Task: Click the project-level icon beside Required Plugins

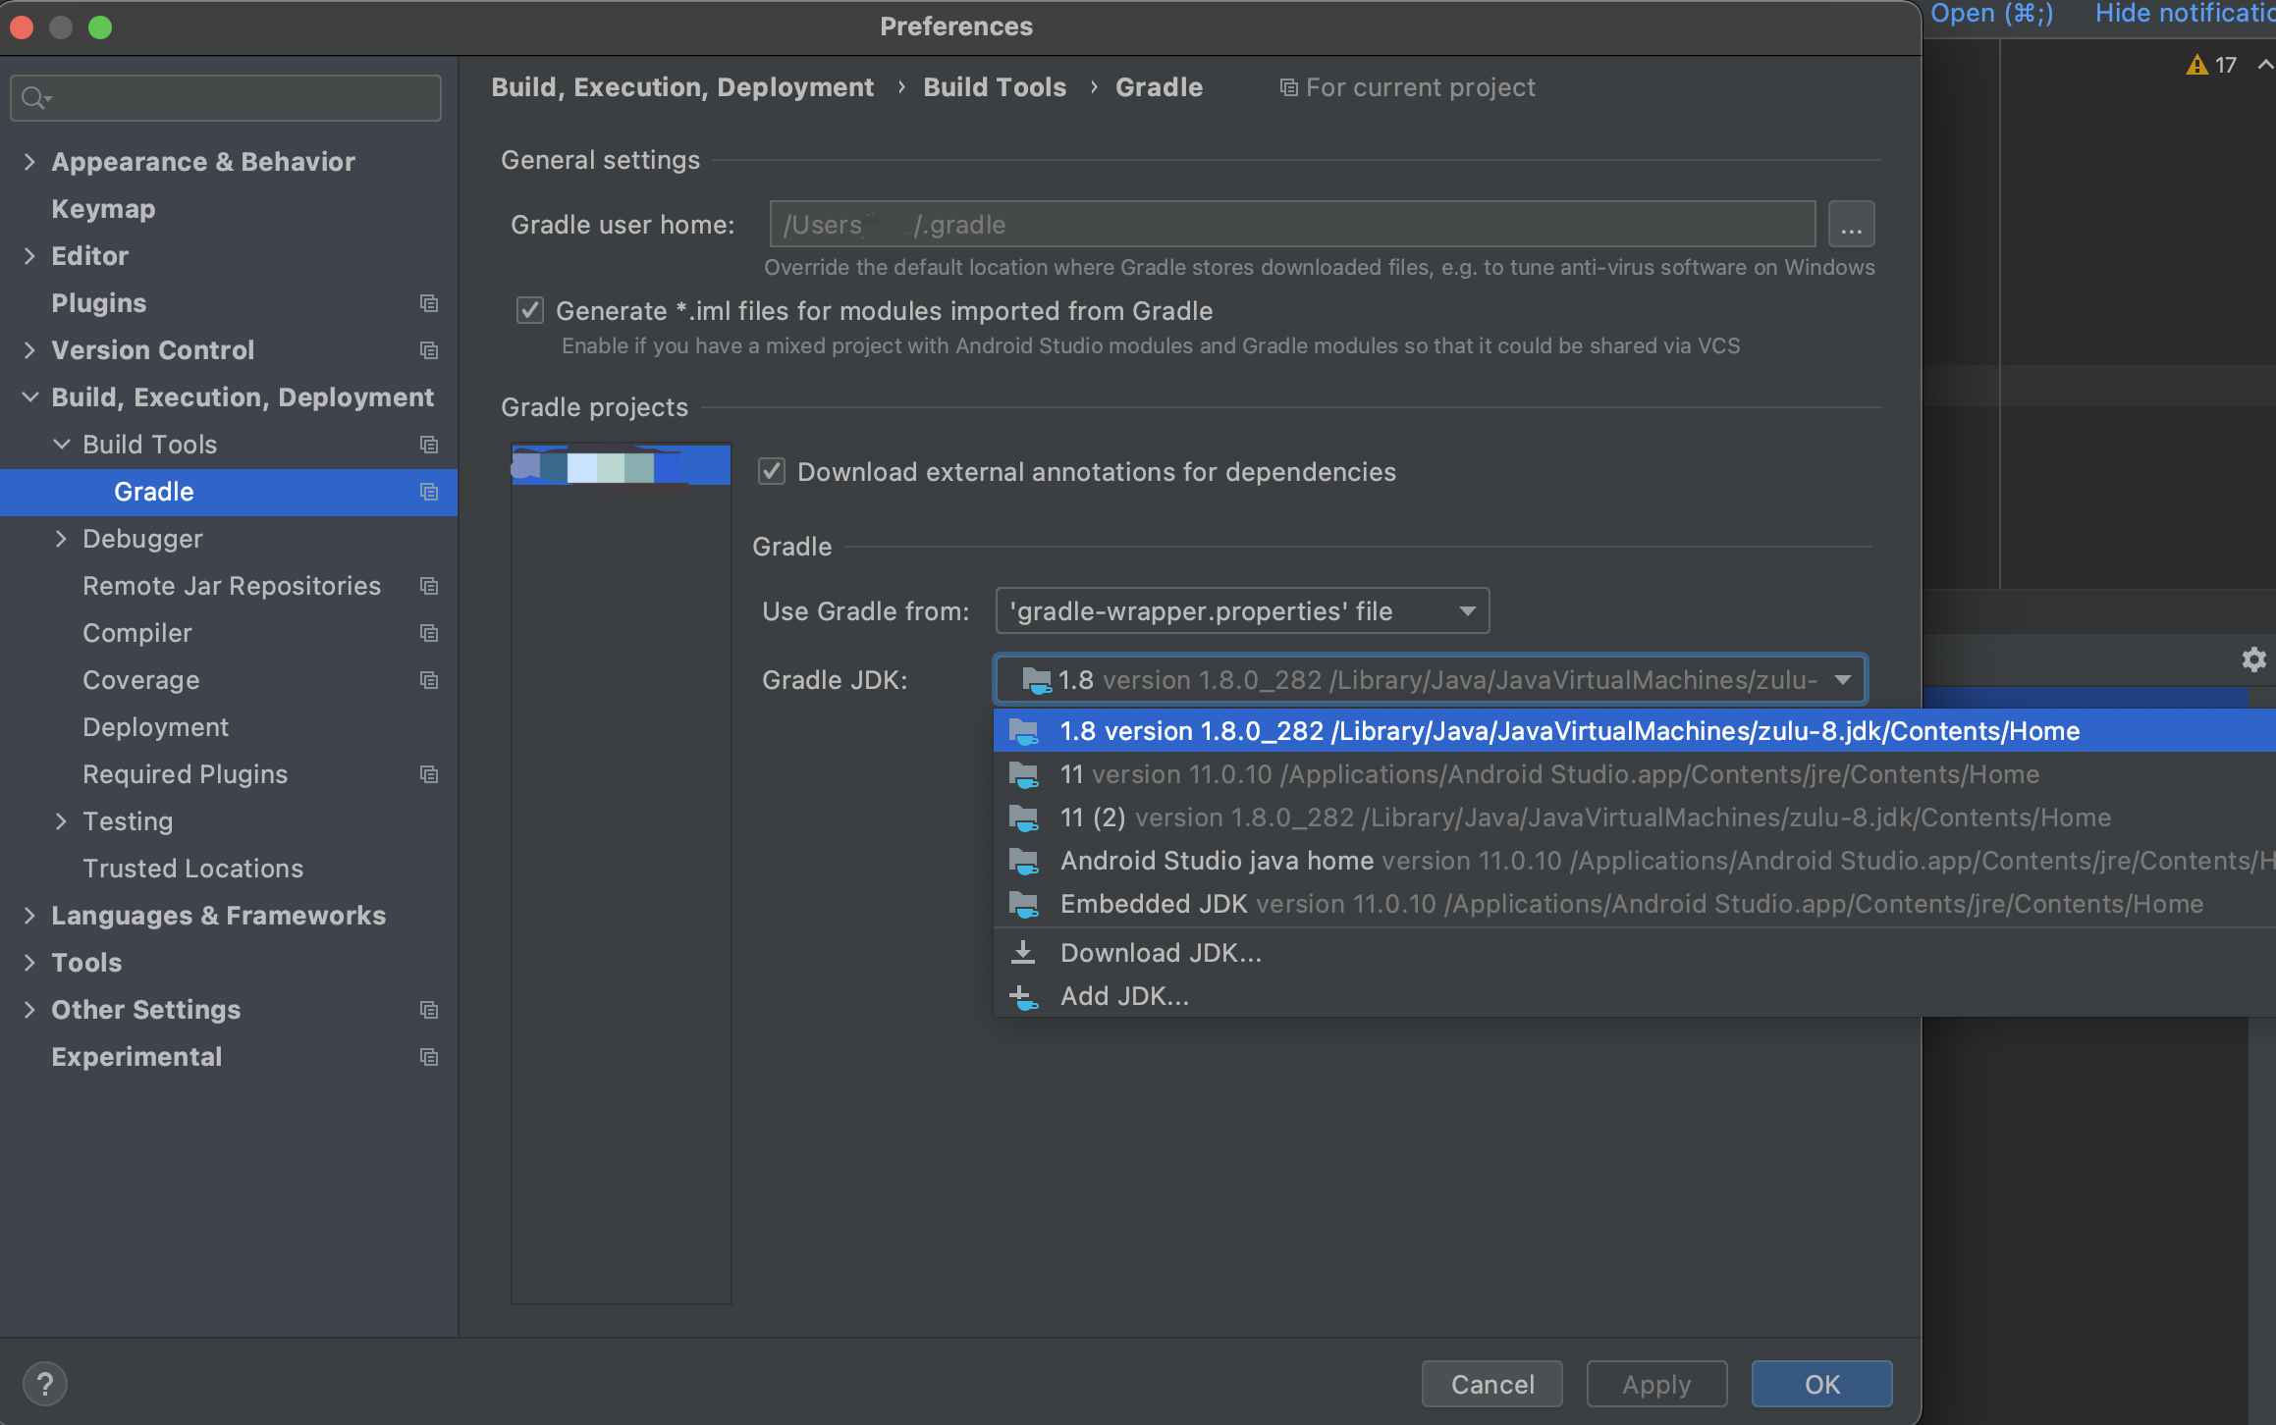Action: 429,774
